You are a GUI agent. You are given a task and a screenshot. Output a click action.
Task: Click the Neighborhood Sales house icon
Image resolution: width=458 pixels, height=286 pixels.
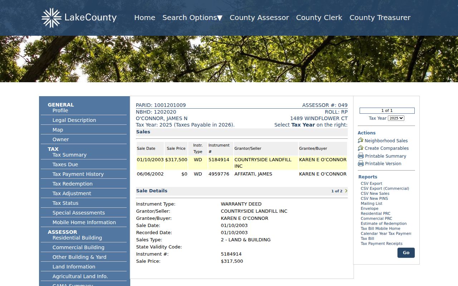[x=361, y=140]
